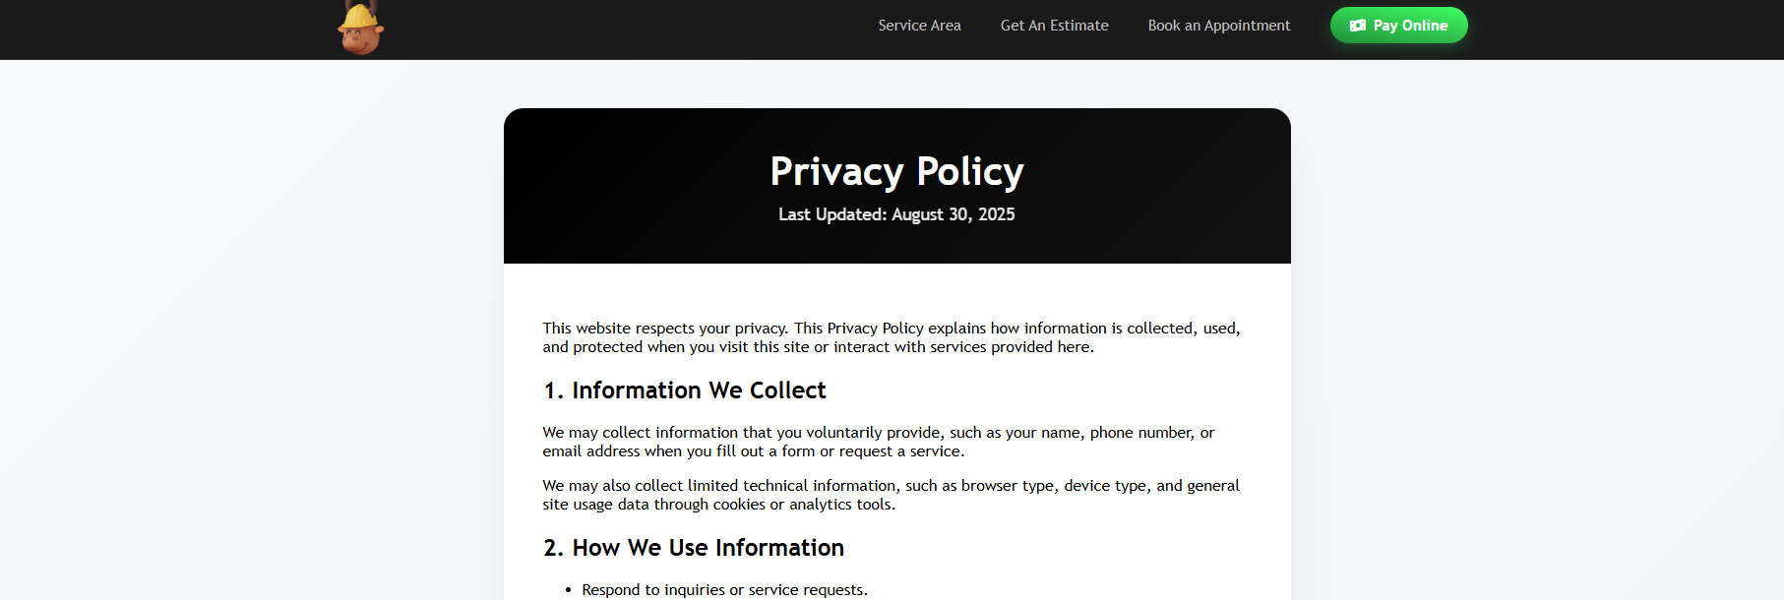Click the intro paragraph starting 'This website respects'
This screenshot has height=600, width=1784.
[x=891, y=337]
